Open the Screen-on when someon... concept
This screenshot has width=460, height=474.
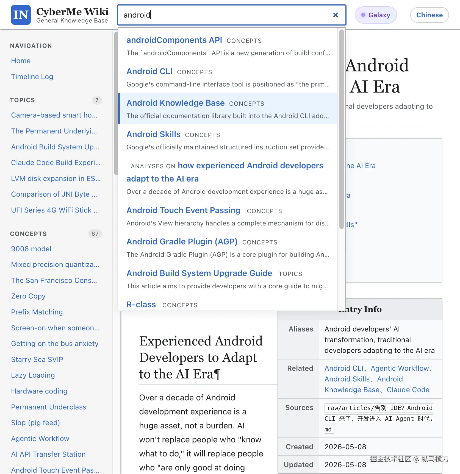point(56,328)
